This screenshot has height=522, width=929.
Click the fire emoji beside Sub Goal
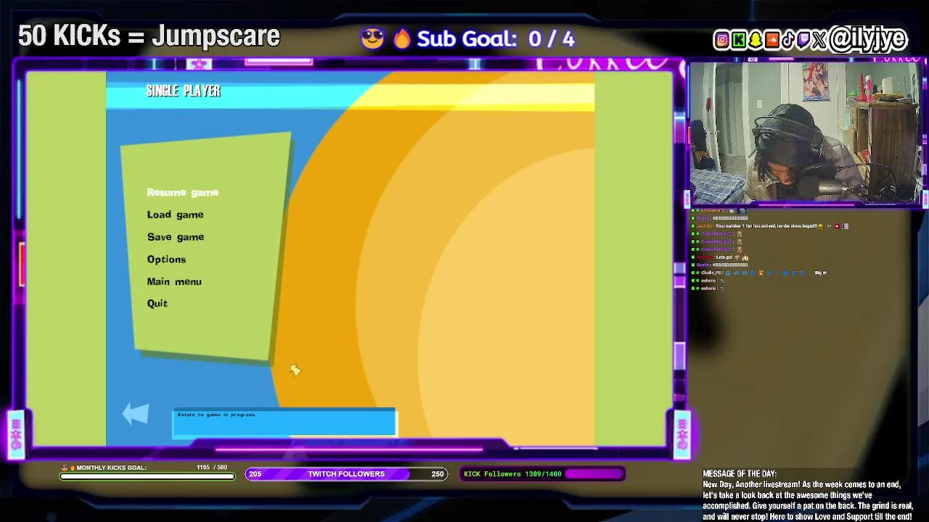(402, 38)
